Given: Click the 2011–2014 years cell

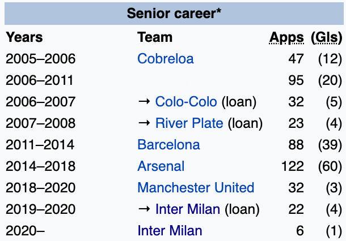Looking at the screenshot, I should pos(40,145).
